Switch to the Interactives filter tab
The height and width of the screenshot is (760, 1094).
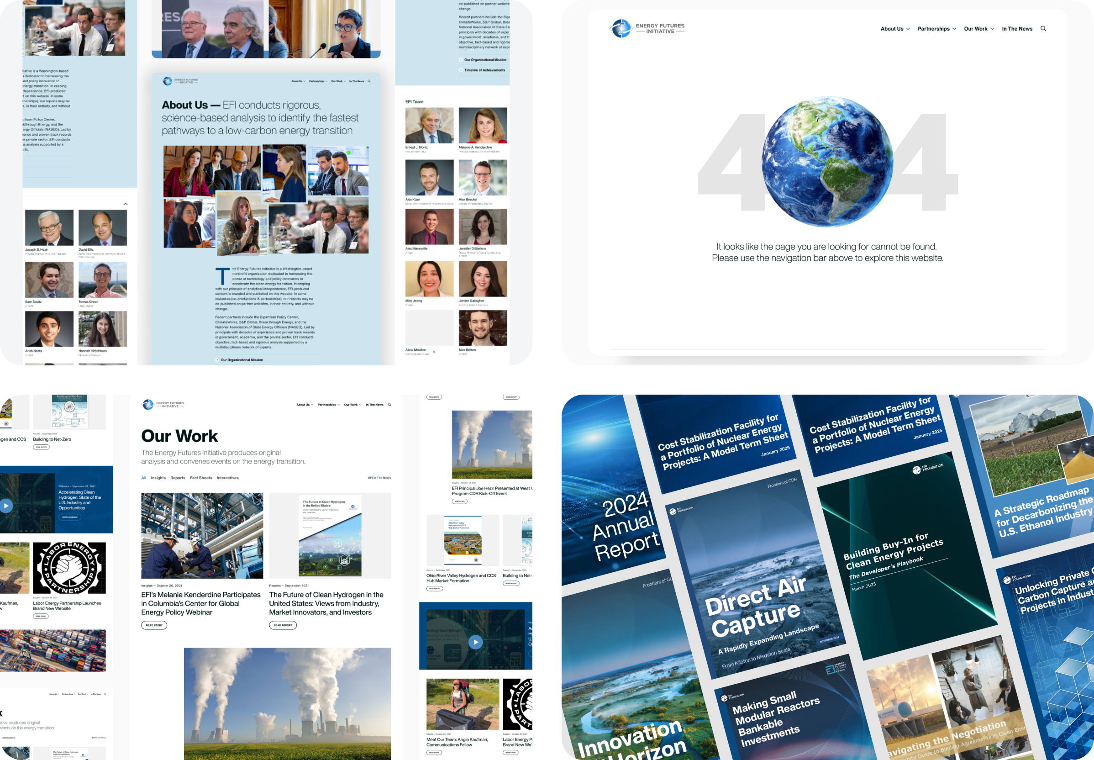click(x=227, y=478)
